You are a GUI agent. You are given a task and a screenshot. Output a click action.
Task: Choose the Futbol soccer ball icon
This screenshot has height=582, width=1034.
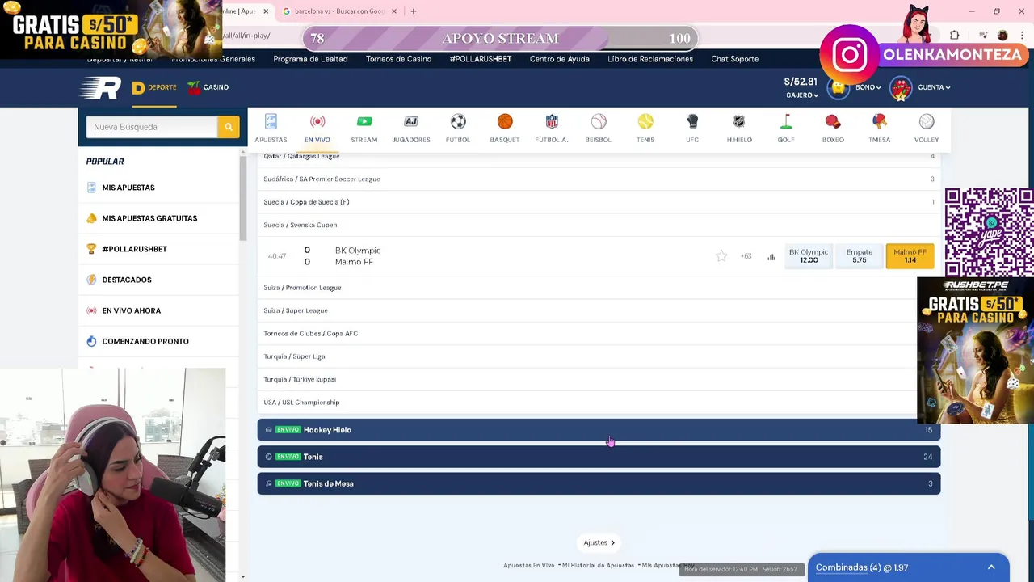click(x=458, y=122)
